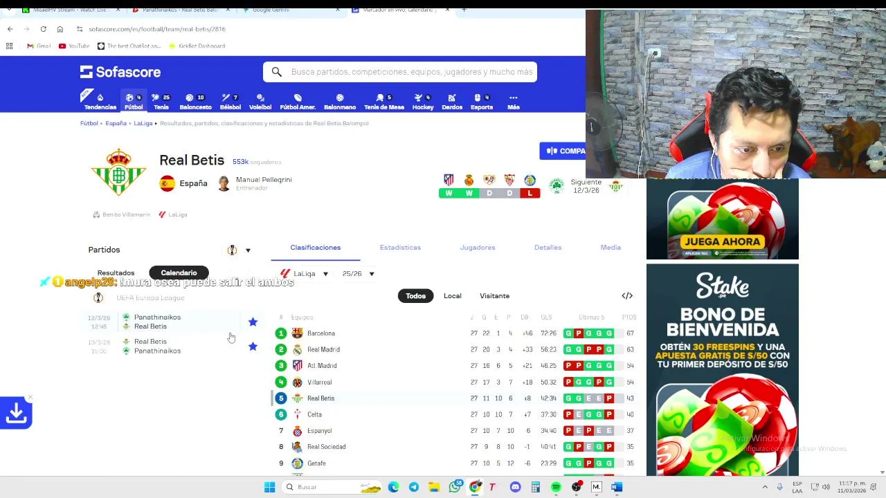Switch to the Google Gemini tab
The height and width of the screenshot is (498, 886).
(x=291, y=10)
